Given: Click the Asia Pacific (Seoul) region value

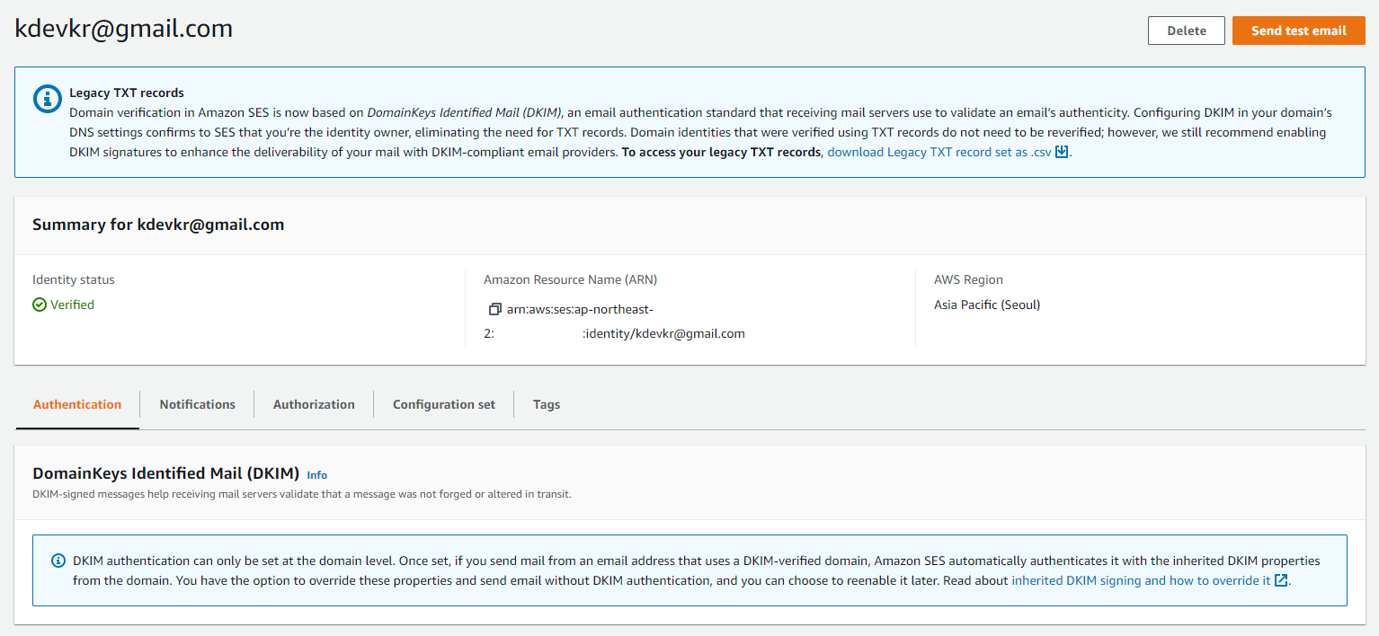Looking at the screenshot, I should 986,305.
